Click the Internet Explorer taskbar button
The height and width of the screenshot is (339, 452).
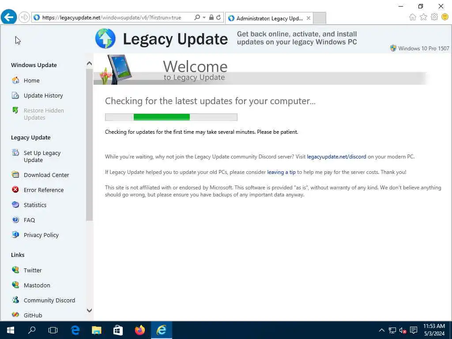[x=162, y=330]
